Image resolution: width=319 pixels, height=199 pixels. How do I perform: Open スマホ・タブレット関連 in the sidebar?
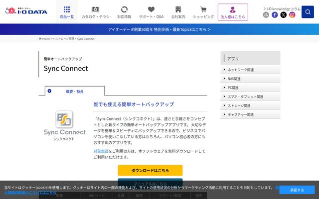(250, 97)
